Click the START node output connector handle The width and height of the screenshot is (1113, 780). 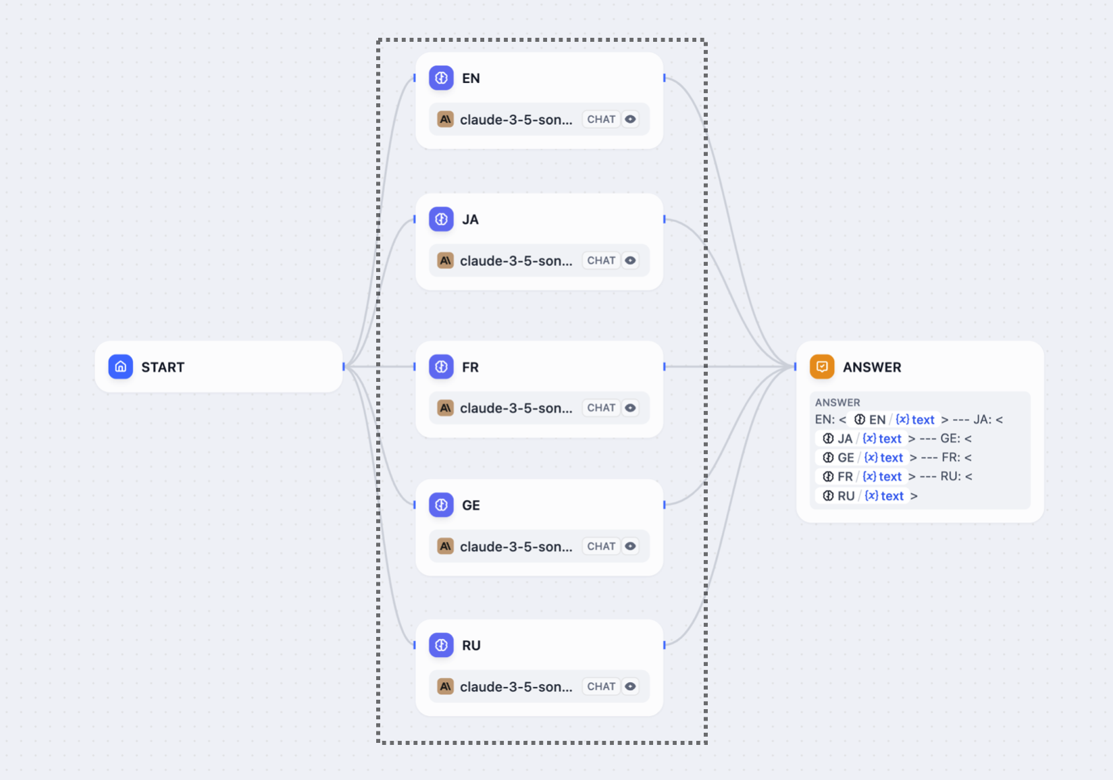click(x=344, y=366)
